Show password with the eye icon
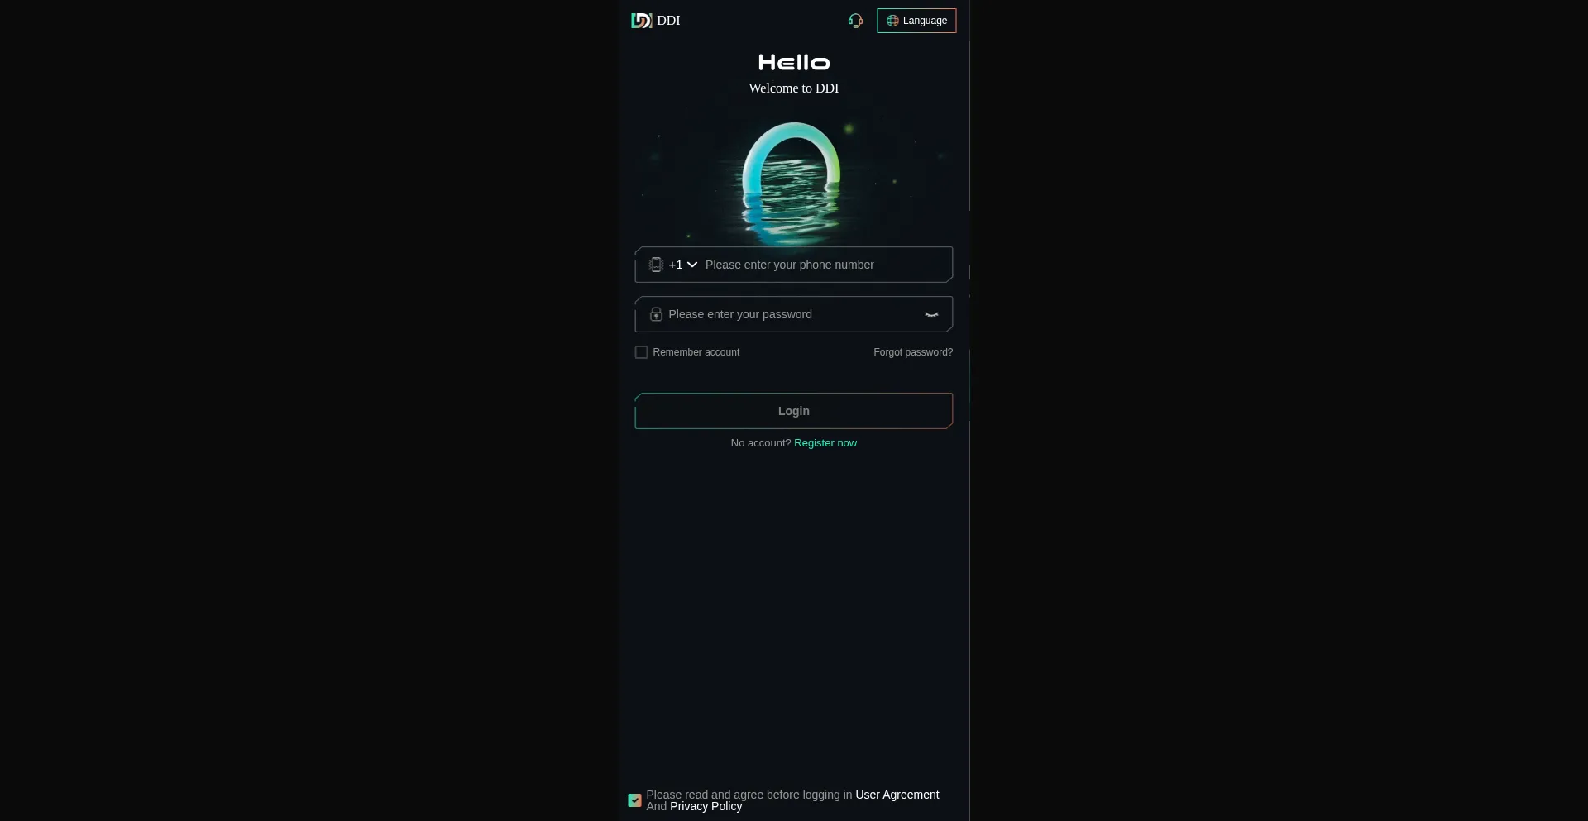Image resolution: width=1588 pixels, height=821 pixels. [931, 315]
